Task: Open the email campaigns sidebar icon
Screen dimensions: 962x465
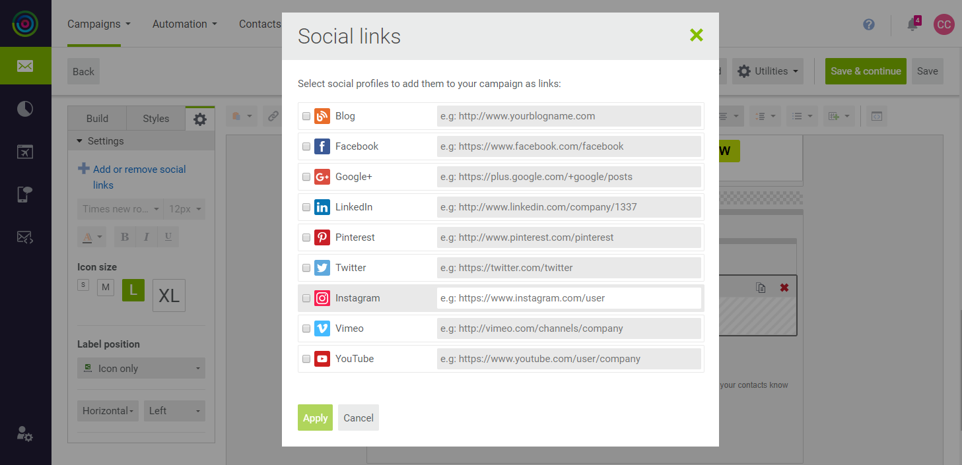Action: [25, 66]
